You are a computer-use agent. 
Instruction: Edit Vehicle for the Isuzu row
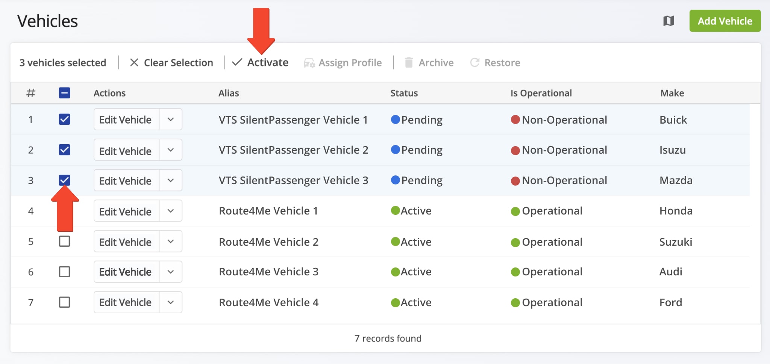126,150
